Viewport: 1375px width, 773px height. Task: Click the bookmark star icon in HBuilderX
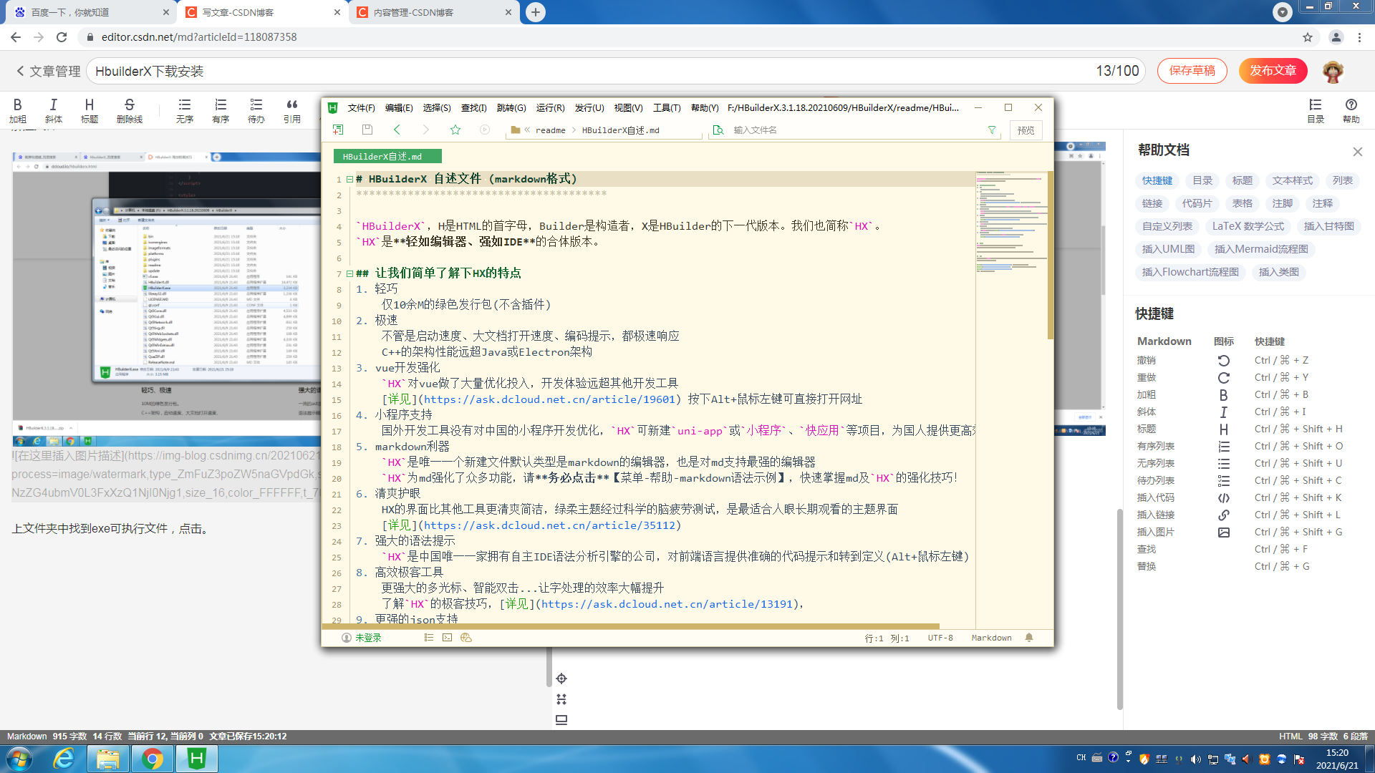[x=455, y=130]
